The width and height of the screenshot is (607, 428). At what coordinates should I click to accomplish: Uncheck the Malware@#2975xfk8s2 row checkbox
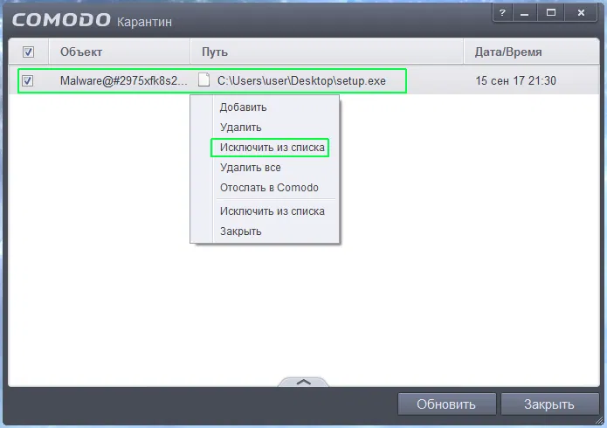click(27, 80)
